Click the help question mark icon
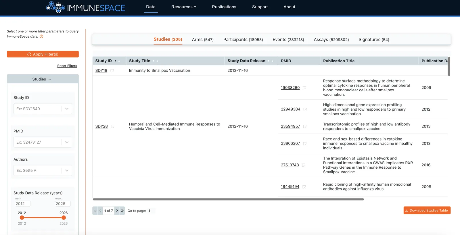460x235 pixels. (x=41, y=36)
